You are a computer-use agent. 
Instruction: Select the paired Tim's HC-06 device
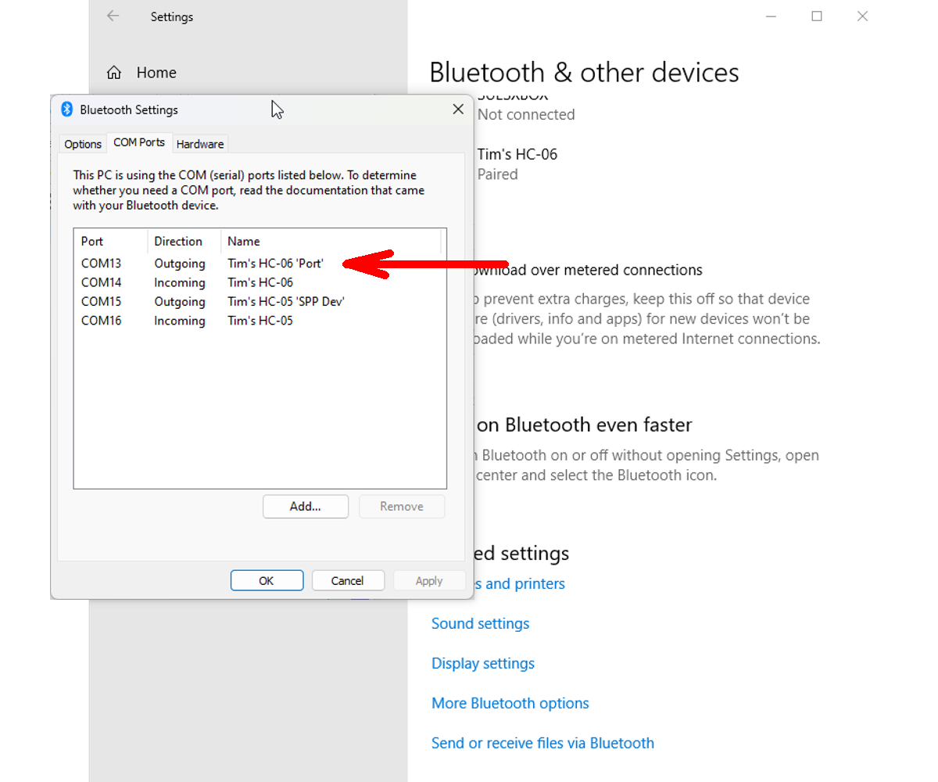pyautogui.click(x=517, y=154)
